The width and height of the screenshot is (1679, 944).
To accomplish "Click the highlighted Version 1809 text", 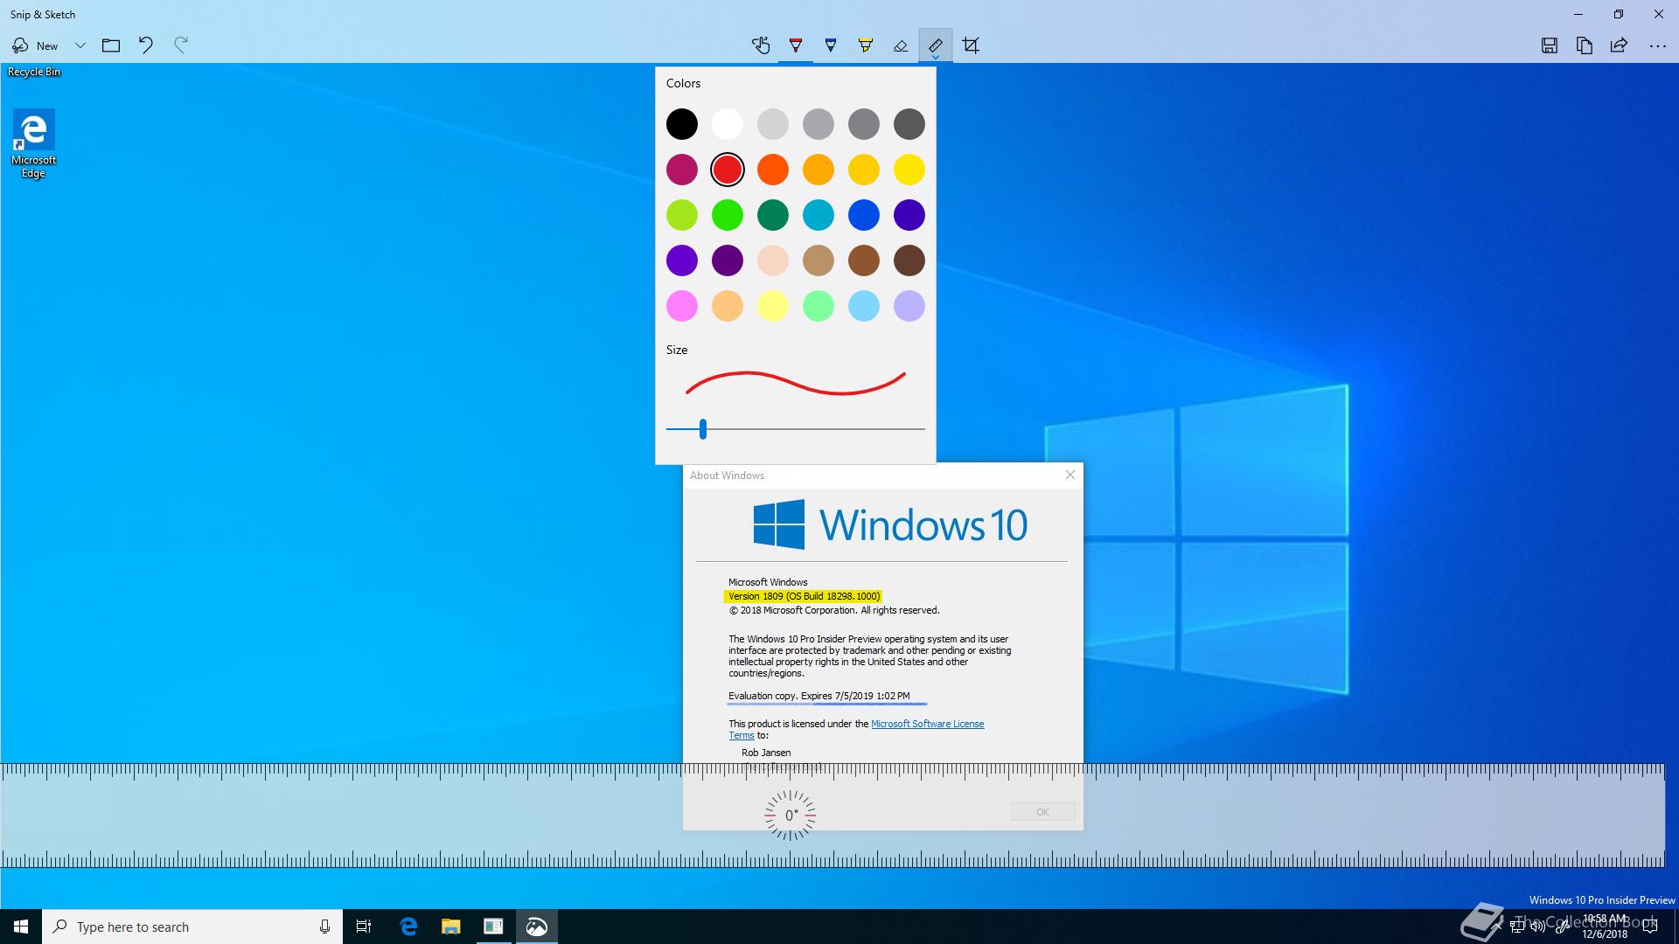I will (x=804, y=596).
